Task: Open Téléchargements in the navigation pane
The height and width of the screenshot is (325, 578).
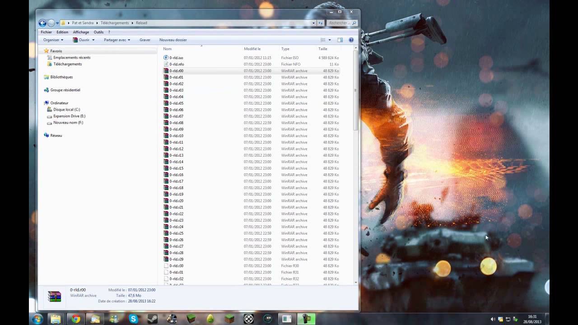Action: click(67, 64)
